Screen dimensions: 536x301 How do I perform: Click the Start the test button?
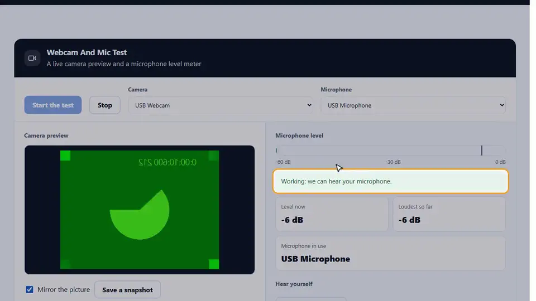53,105
